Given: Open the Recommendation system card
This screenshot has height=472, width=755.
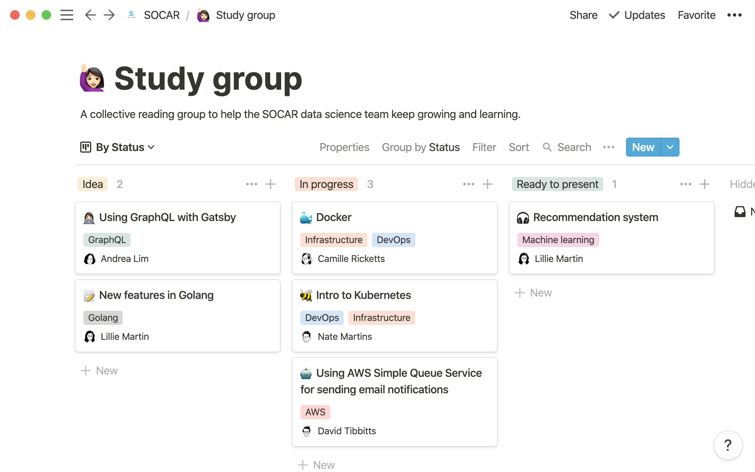Looking at the screenshot, I should [x=612, y=238].
